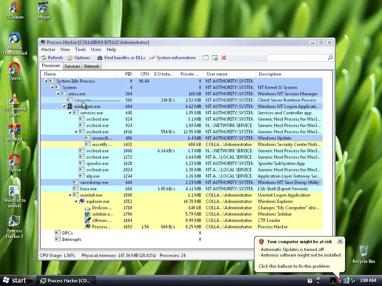The height and width of the screenshot is (286, 382).
Task: Select the alg.exe process row
Action: [182, 176]
